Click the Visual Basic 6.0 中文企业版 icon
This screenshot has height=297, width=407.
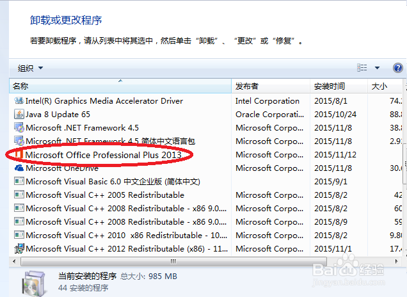(x=19, y=181)
